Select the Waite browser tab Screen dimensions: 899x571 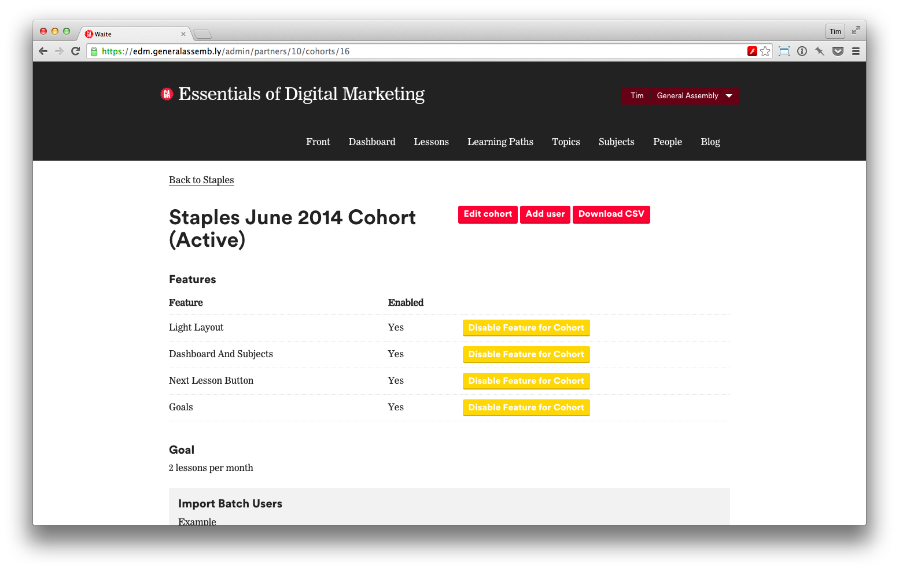[134, 34]
